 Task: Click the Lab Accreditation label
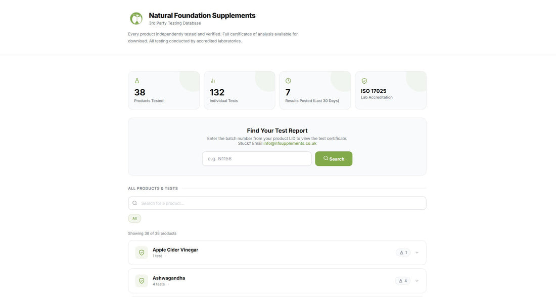[377, 97]
